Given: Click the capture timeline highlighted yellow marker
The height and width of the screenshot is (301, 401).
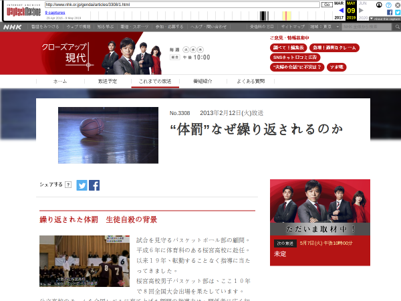Looking at the screenshot, I should (x=287, y=15).
